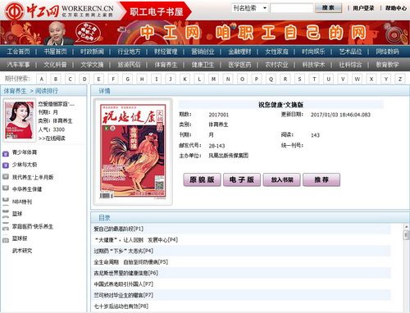410x313 pixels.
Task: Go to 书屋首页 in navigation bar
Action: coord(55,52)
